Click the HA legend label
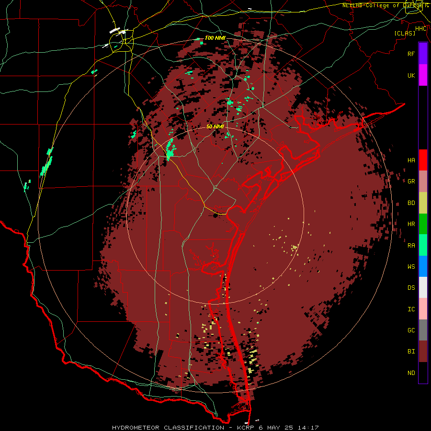The height and width of the screenshot is (431, 431). tap(411, 160)
